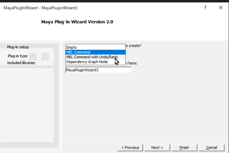This screenshot has width=229, height=153.
Task: Click the empty dotted panel below Included libraries
Action: tap(27, 103)
